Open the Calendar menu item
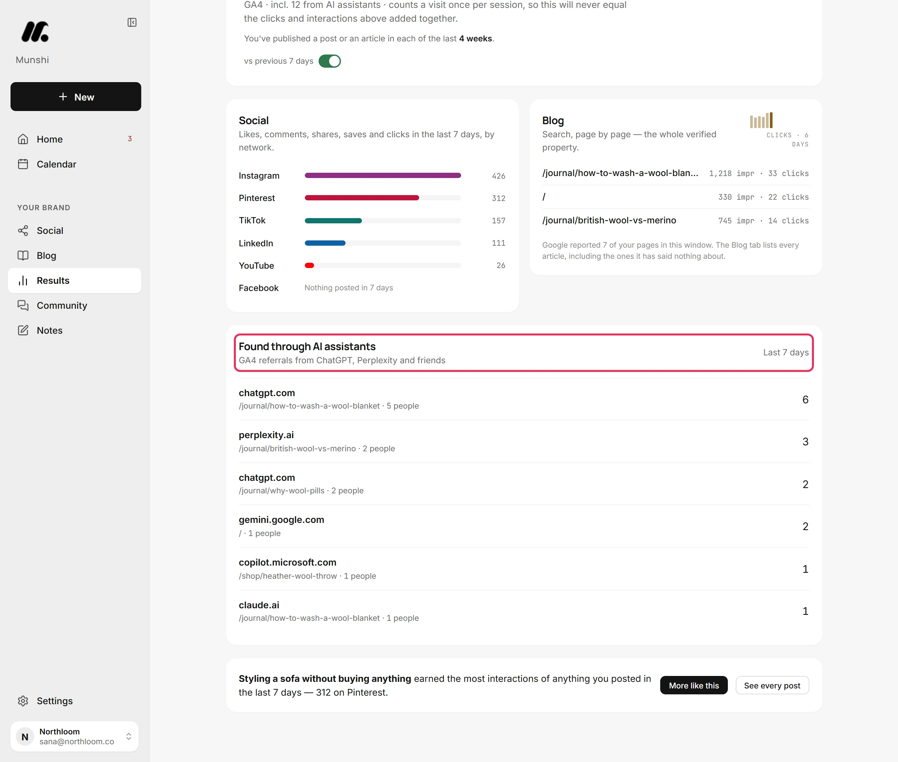This screenshot has width=898, height=762. (x=74, y=164)
